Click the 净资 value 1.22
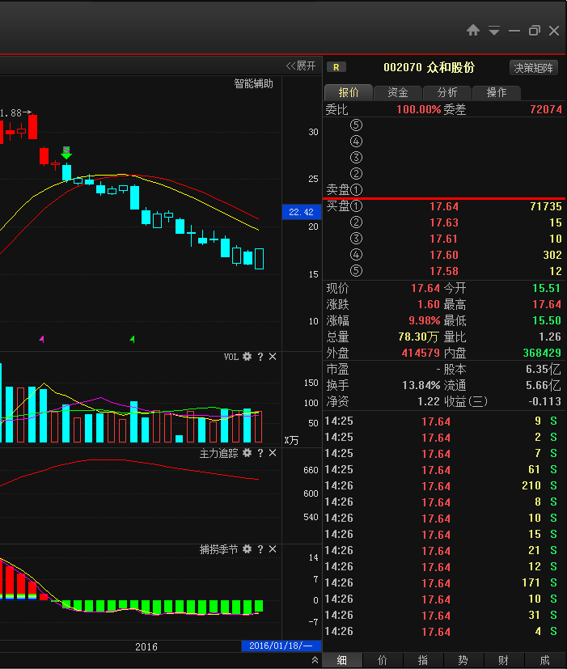This screenshot has width=567, height=669. click(x=429, y=402)
